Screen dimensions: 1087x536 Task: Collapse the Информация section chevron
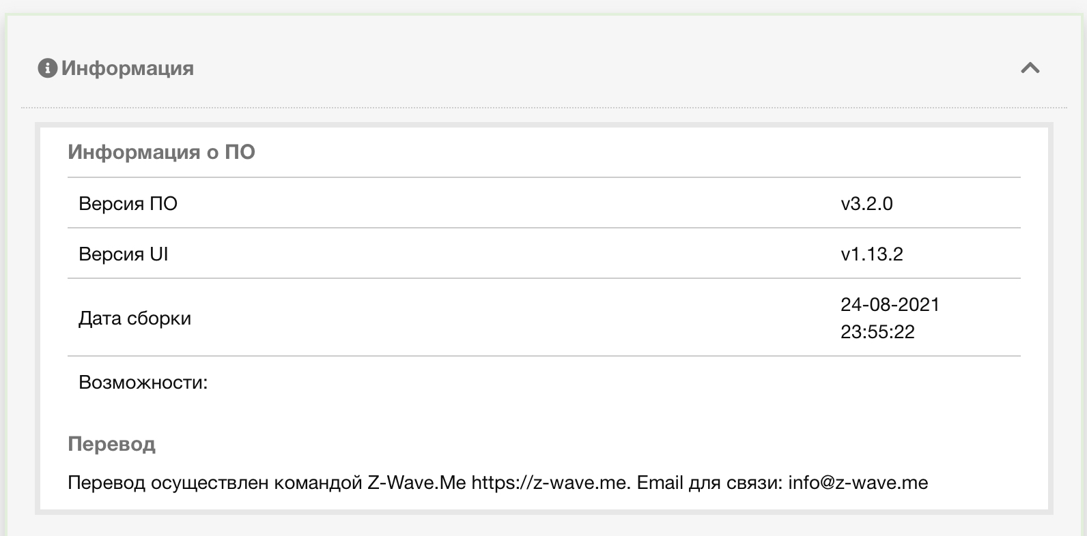(1030, 68)
